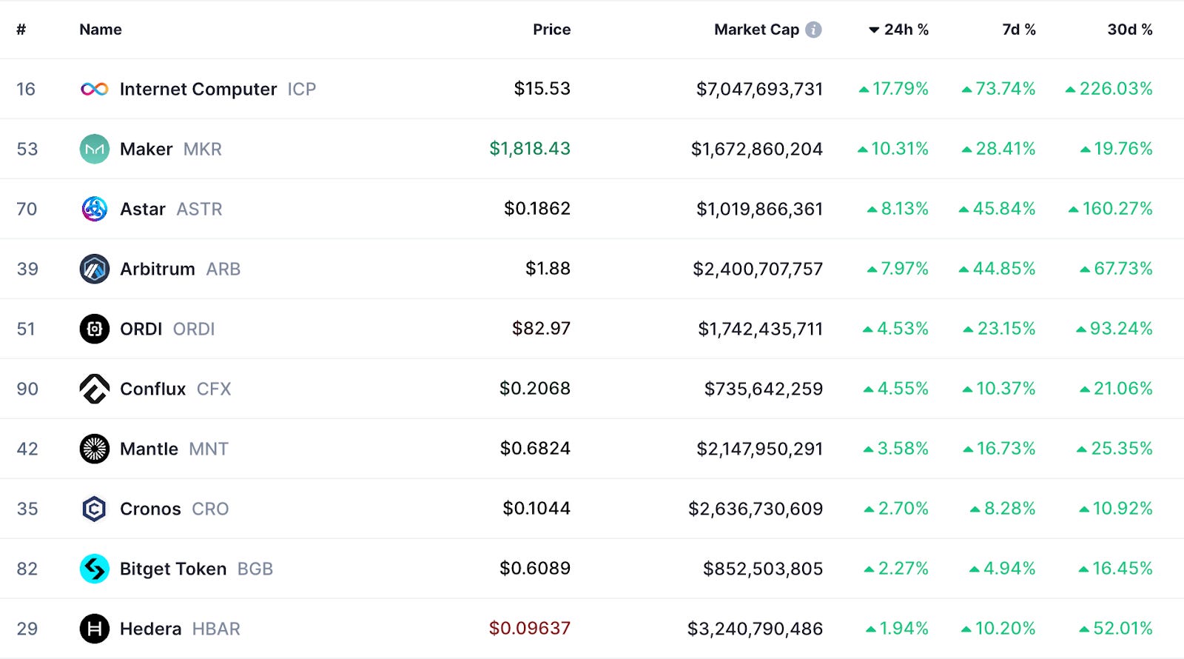The image size is (1184, 659).
Task: Click the Conflux logo icon
Action: pyautogui.click(x=95, y=389)
